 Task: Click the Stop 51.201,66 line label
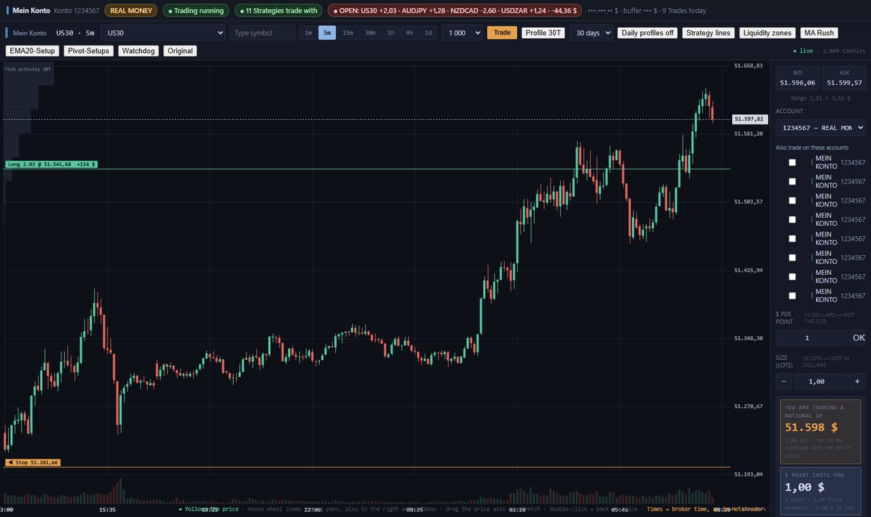coord(32,463)
